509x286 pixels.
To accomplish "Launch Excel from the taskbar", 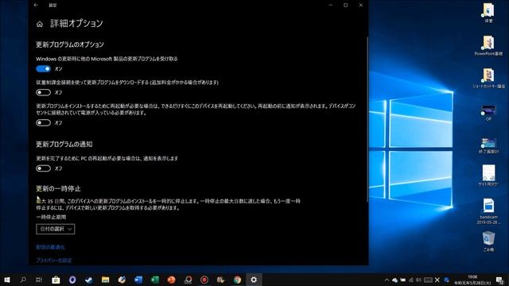I will pyautogui.click(x=155, y=280).
